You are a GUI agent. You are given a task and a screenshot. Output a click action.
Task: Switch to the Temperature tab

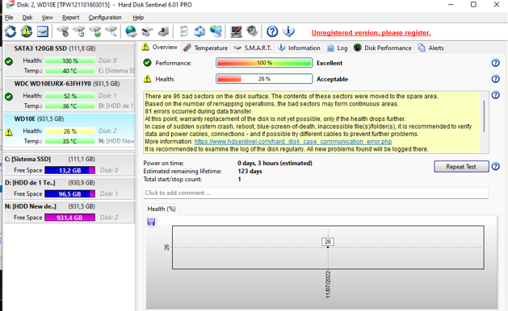(205, 48)
